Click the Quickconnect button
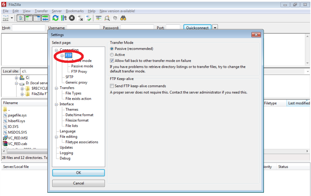Screen dimensions: 311x196 click(197, 28)
